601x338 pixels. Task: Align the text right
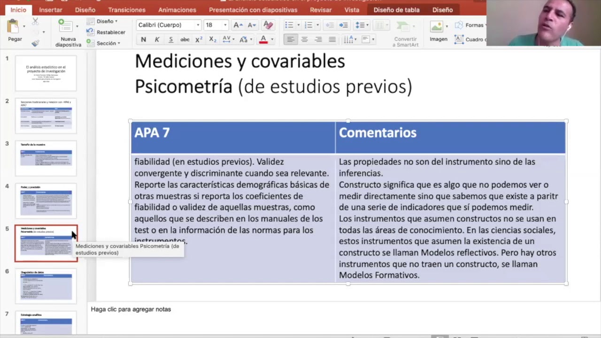click(318, 39)
